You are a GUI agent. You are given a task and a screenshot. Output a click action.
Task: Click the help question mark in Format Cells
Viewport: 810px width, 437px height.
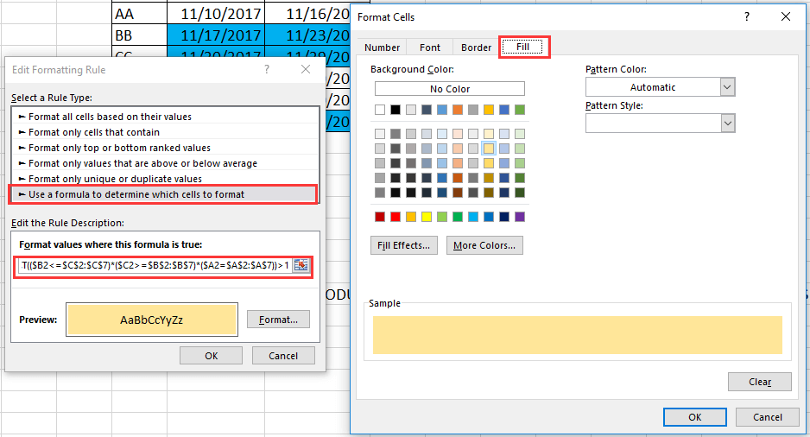(746, 16)
